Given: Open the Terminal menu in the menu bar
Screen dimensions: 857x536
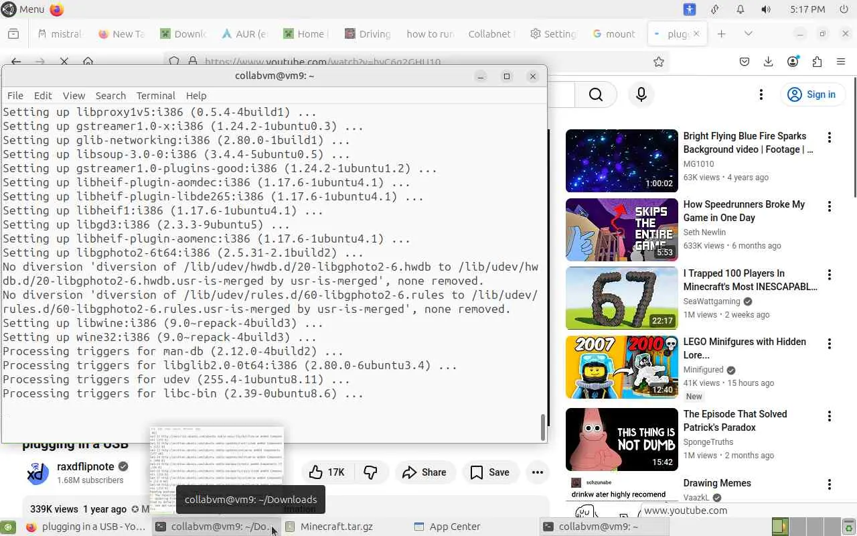Looking at the screenshot, I should 155,96.
